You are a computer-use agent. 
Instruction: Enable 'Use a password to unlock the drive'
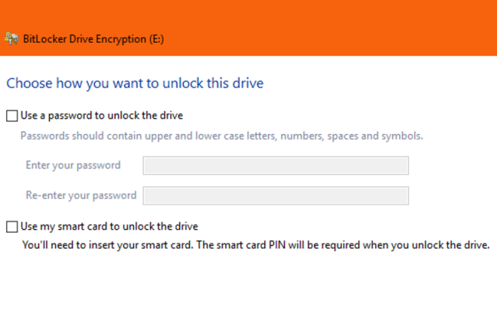12,116
